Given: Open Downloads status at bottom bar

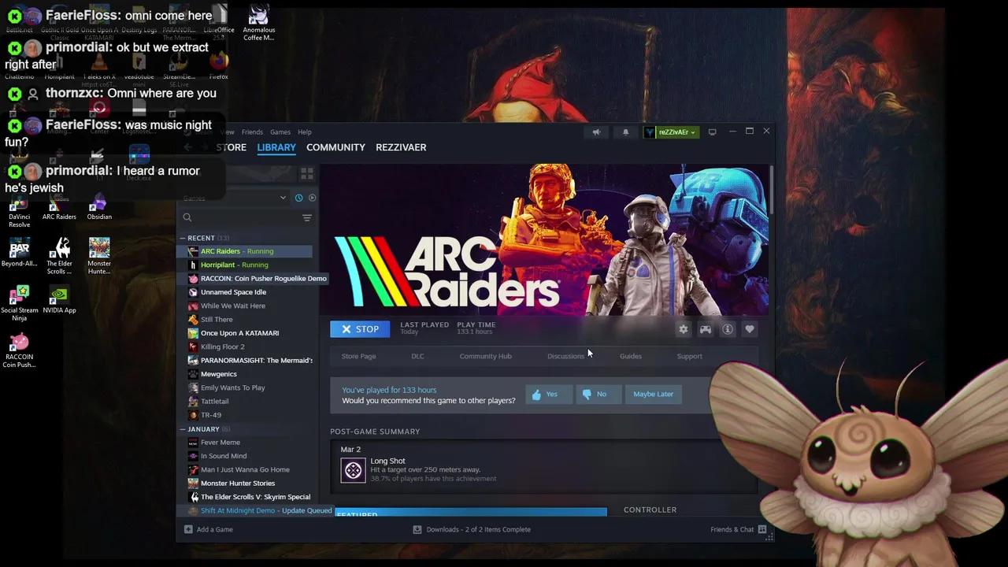Looking at the screenshot, I should pos(472,529).
